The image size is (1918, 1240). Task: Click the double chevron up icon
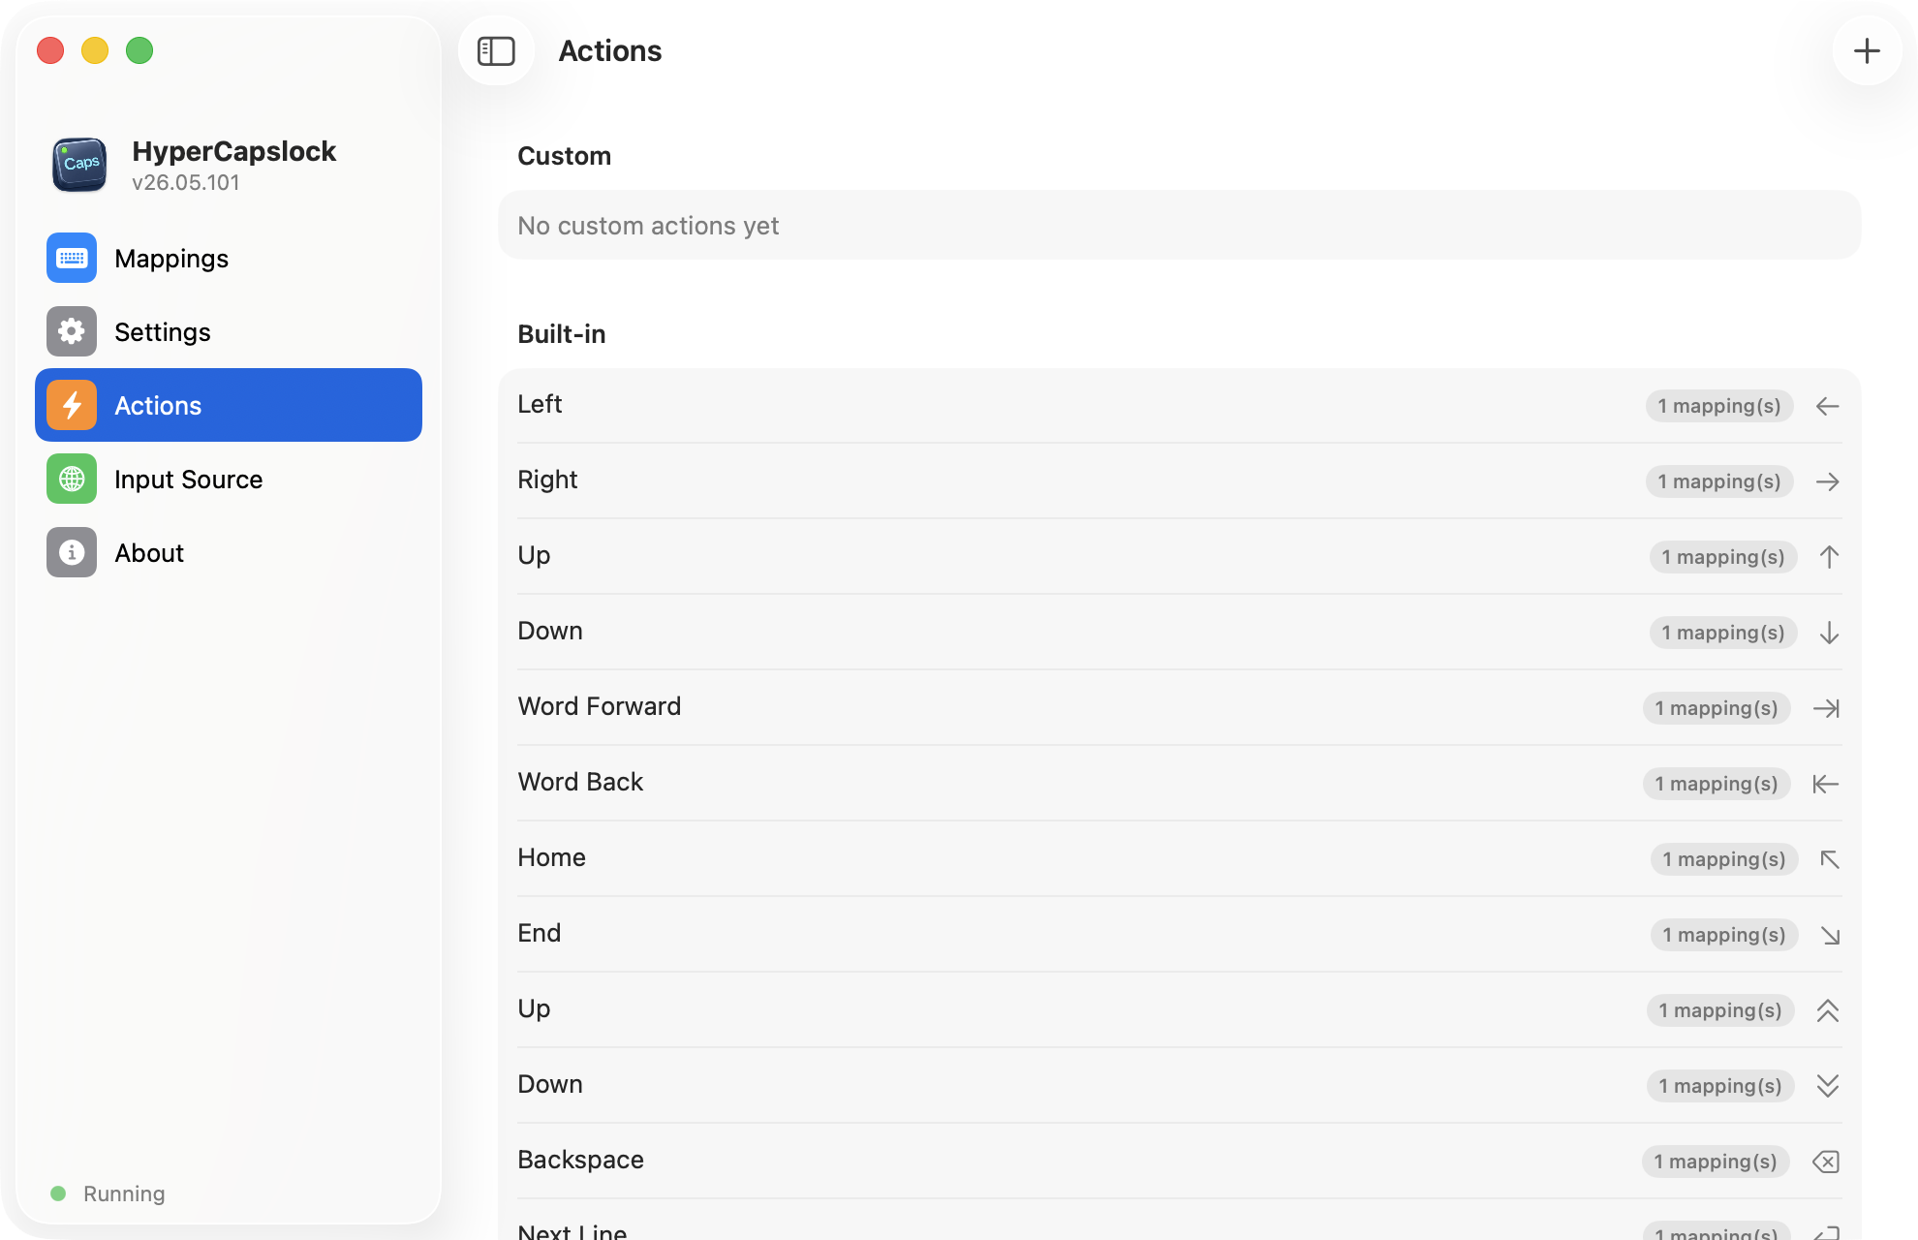tap(1828, 1010)
